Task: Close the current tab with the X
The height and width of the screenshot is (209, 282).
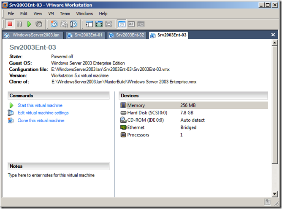Action: point(273,35)
